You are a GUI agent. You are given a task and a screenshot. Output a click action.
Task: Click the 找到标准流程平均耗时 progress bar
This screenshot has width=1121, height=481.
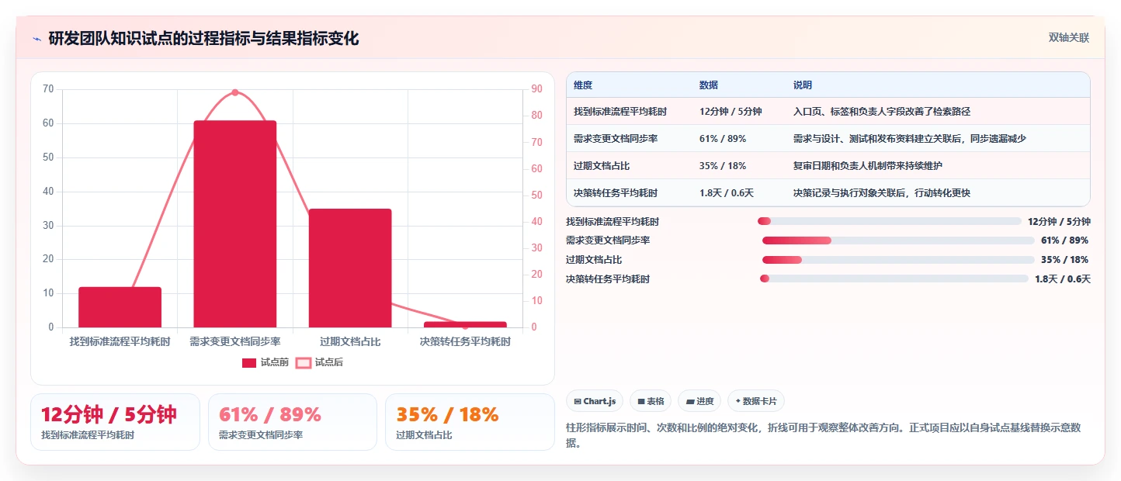tap(890, 221)
